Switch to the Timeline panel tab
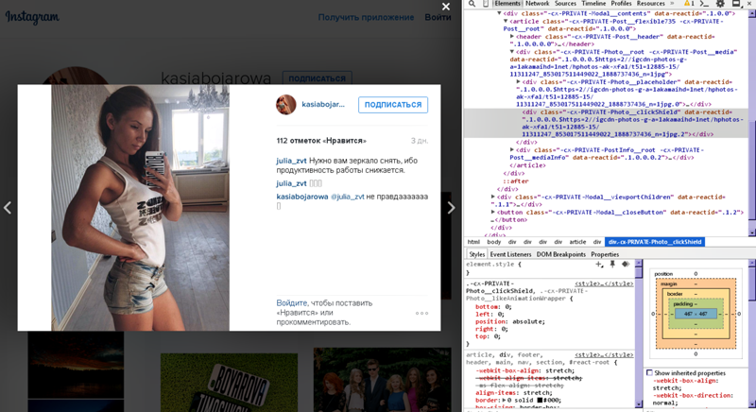This screenshot has height=412, width=756. pos(593,4)
